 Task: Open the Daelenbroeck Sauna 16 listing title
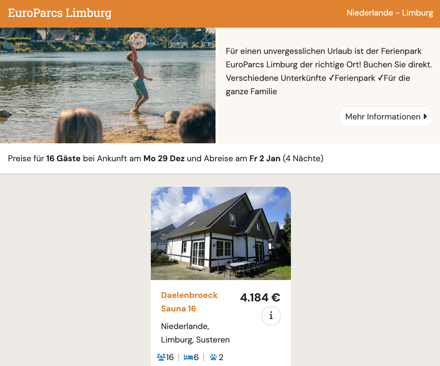click(x=189, y=302)
